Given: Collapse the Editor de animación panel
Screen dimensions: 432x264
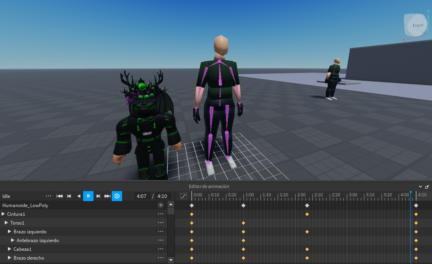Looking at the screenshot, I should [420, 186].
